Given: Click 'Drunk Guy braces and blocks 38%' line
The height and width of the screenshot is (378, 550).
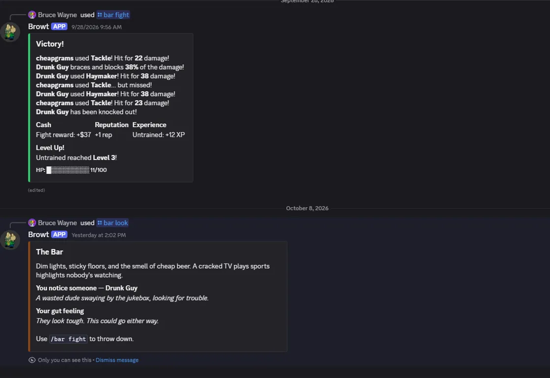Looking at the screenshot, I should tap(110, 67).
